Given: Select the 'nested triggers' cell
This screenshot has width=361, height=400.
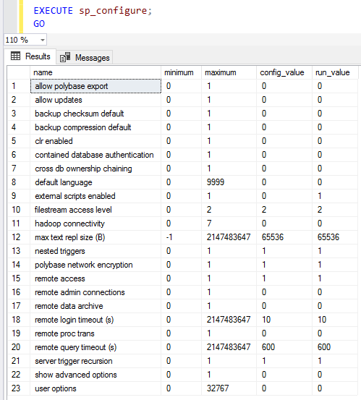Looking at the screenshot, I should point(95,251).
